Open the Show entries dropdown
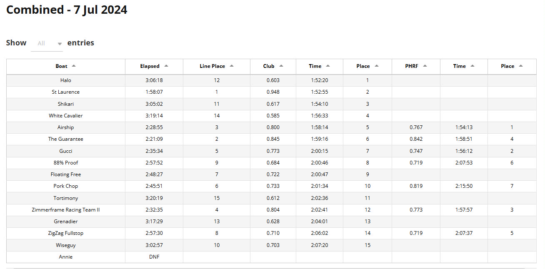This screenshot has height=269, width=545. coord(47,43)
